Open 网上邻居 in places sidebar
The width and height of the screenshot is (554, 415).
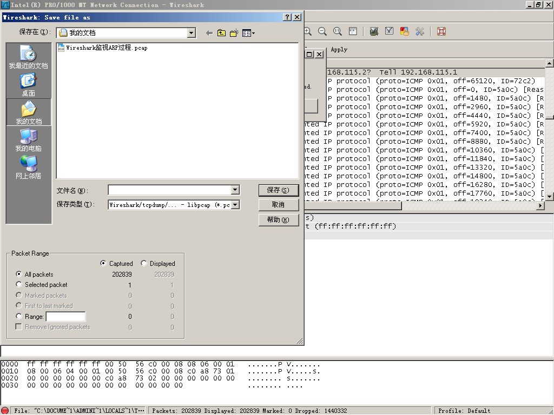click(x=28, y=168)
